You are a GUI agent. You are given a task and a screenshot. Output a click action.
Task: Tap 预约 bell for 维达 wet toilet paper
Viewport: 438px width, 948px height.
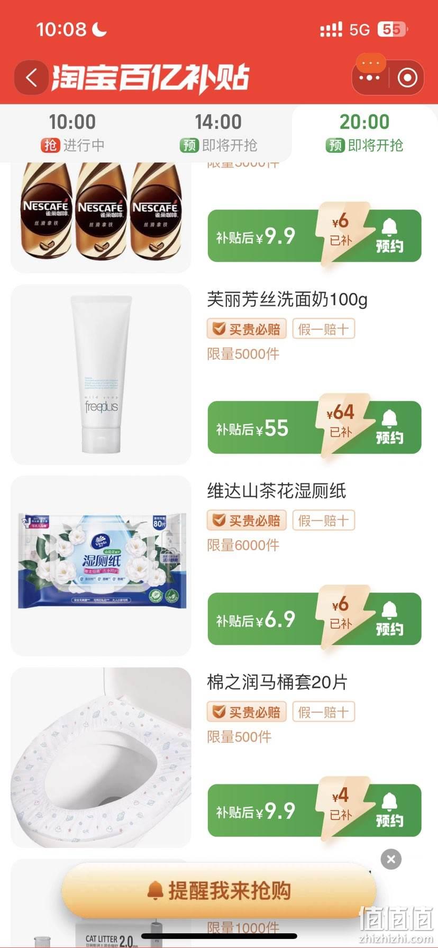390,619
